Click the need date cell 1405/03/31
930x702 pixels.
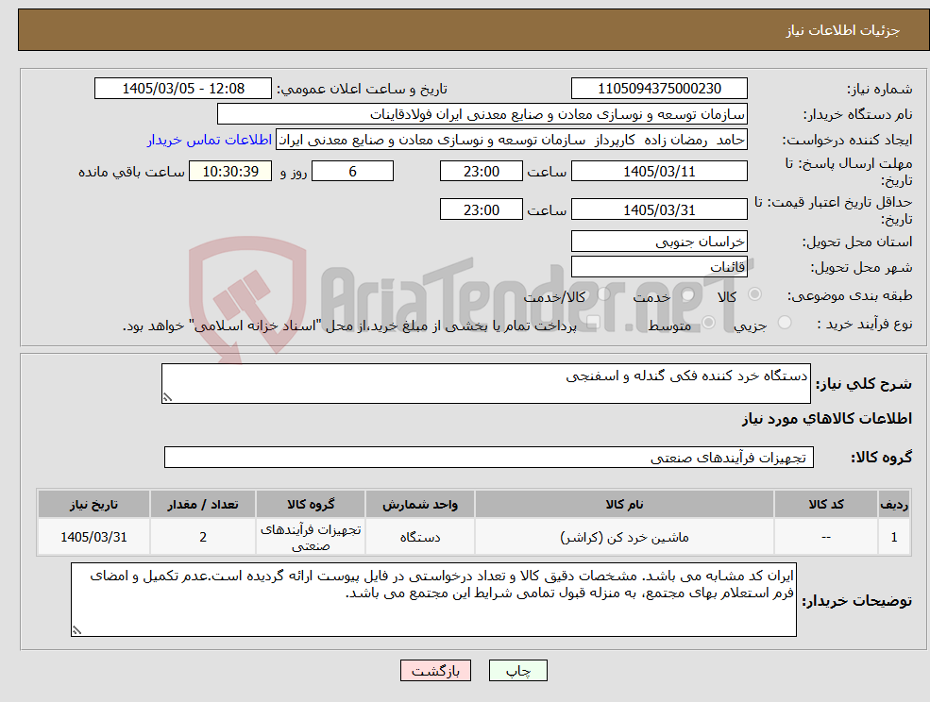[x=93, y=537]
